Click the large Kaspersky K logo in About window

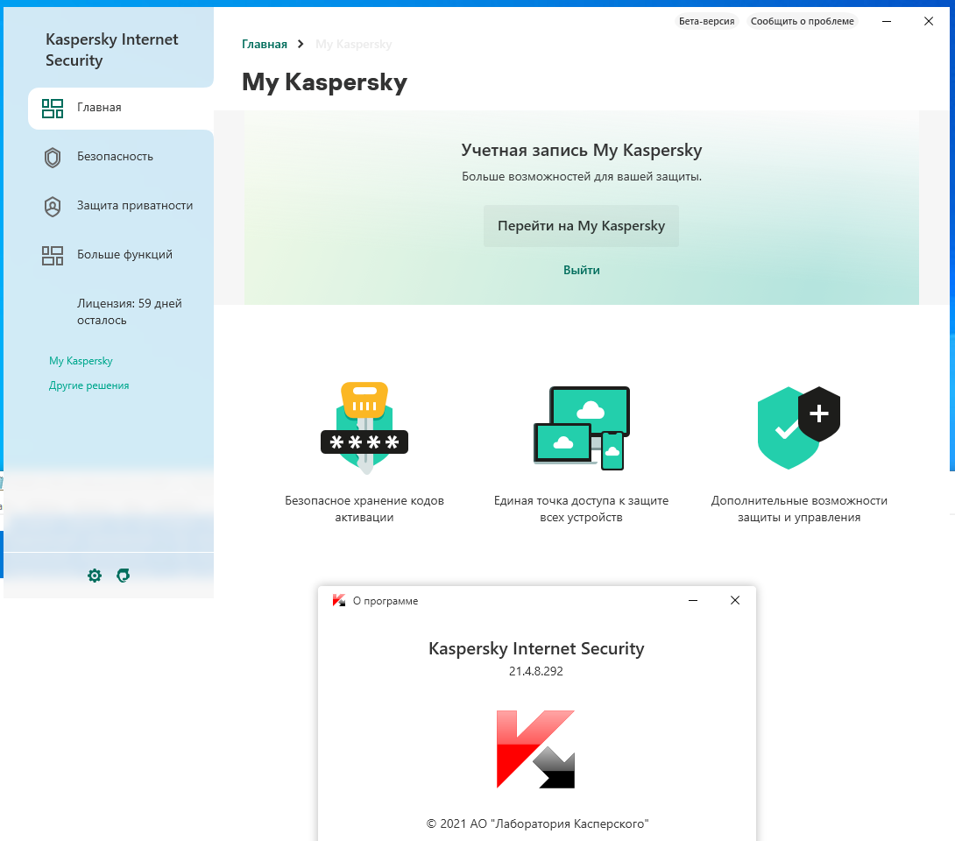(x=535, y=749)
